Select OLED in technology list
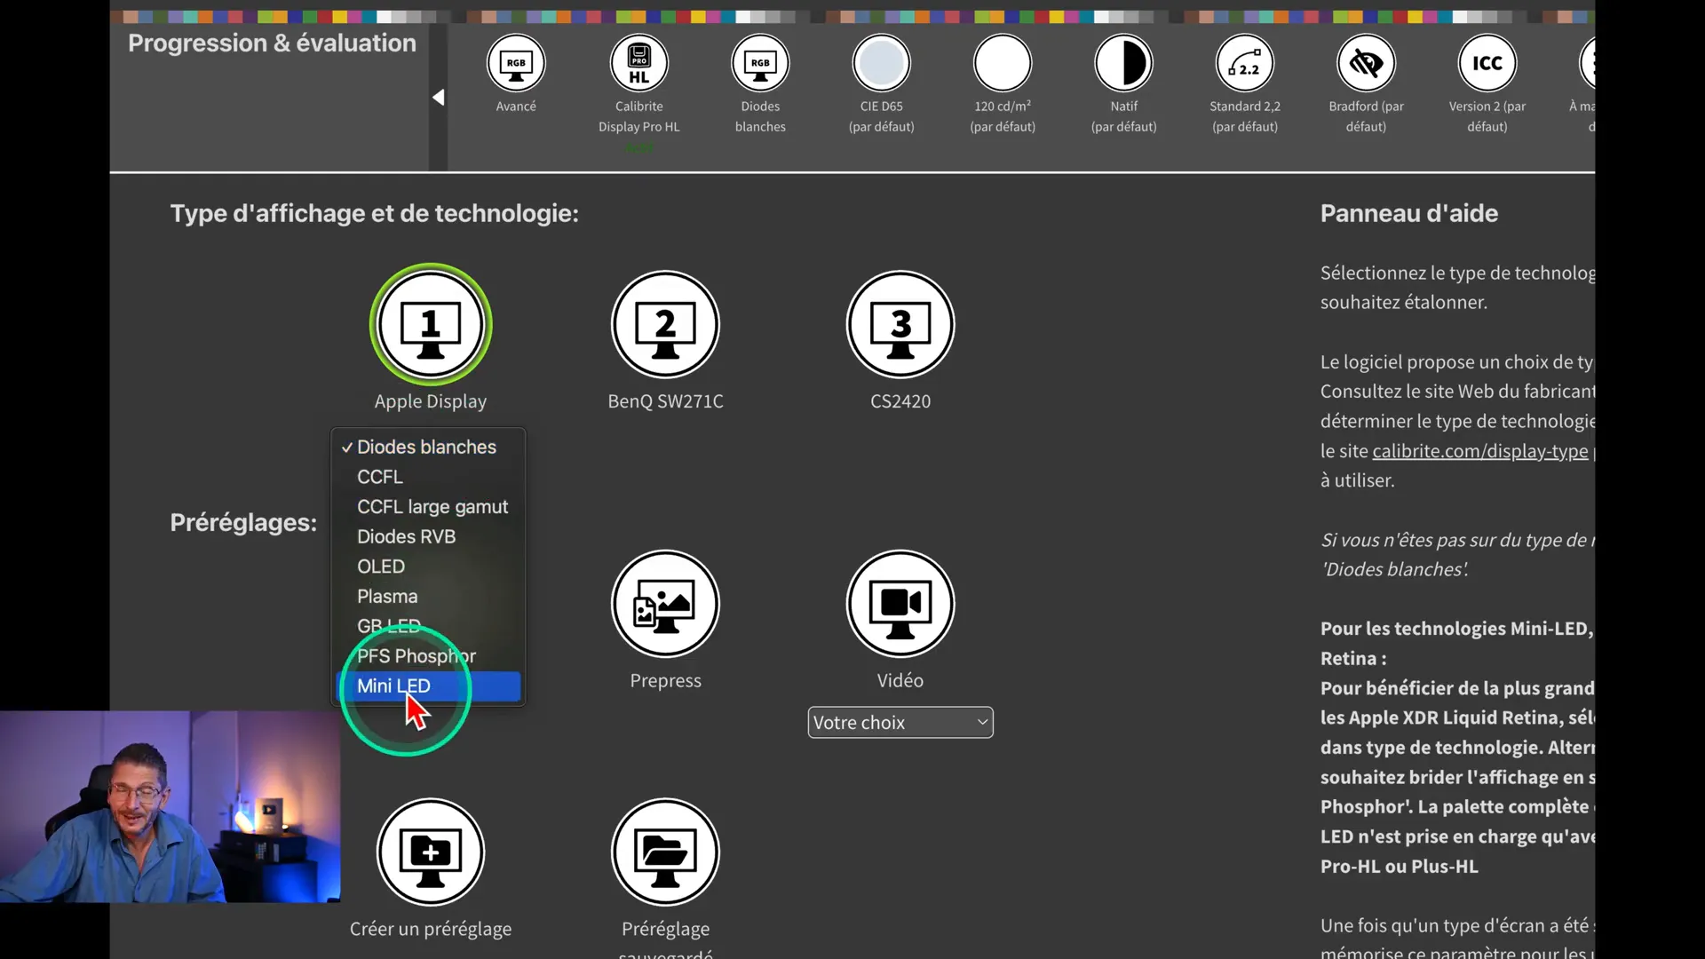Screen dimensions: 1705x959 tap(427, 567)
